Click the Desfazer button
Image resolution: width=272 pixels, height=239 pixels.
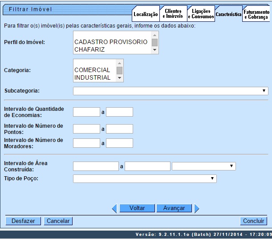23,221
